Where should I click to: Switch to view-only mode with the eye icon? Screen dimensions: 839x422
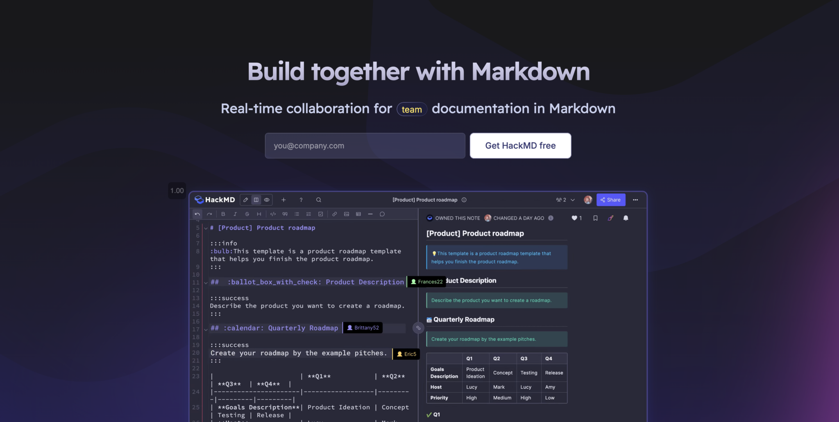tap(267, 200)
